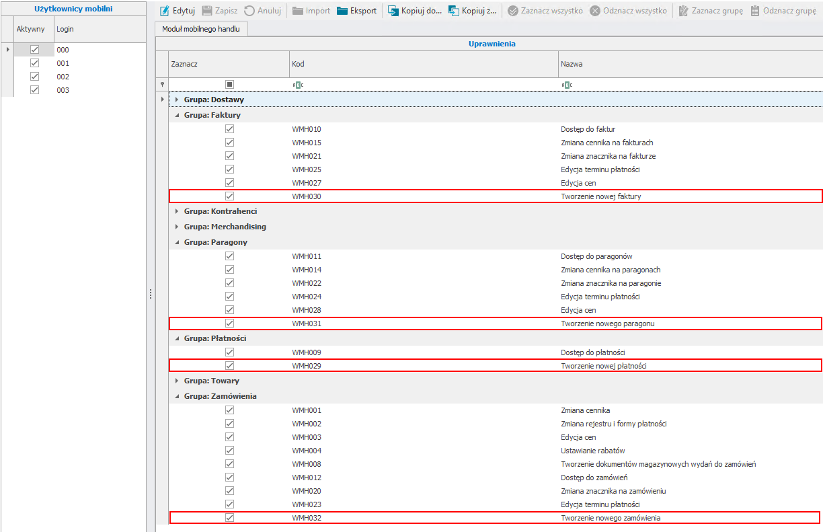Collapse the Grupa: Płatności group
Viewport: 823px width, 532px height.
177,338
